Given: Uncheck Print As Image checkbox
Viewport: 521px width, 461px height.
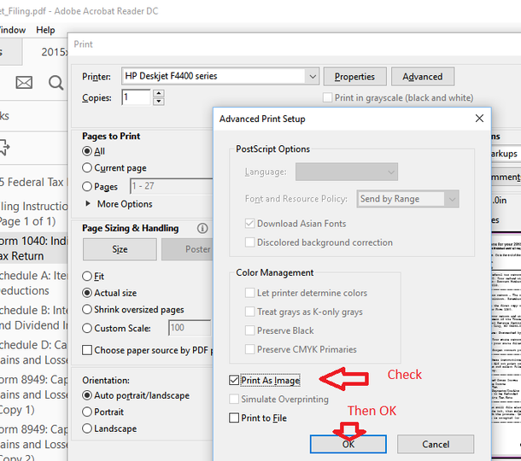Looking at the screenshot, I should [234, 380].
